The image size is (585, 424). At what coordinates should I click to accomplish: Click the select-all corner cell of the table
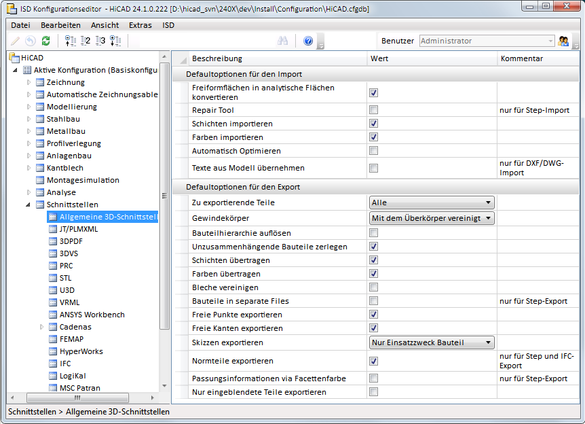coord(181,58)
